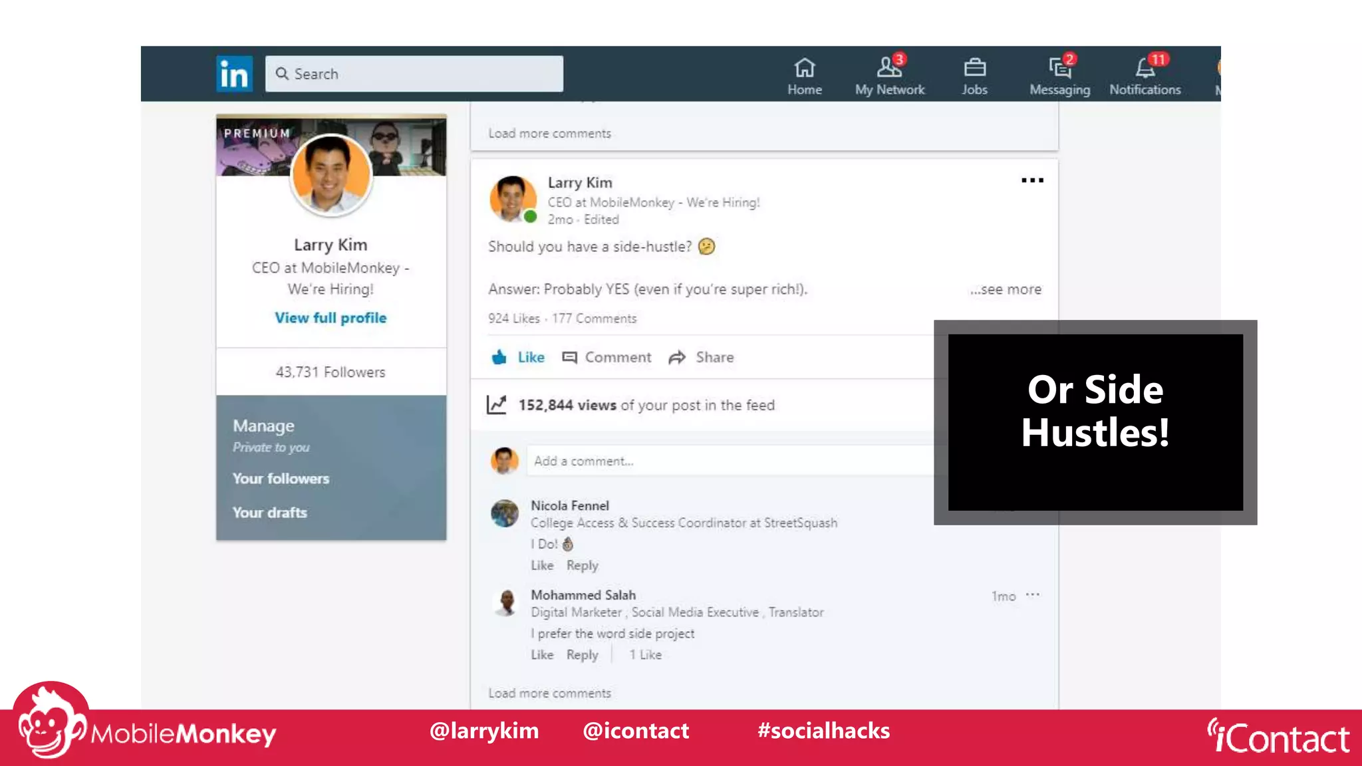Click Mohammed Salah's avatar
This screenshot has width=1362, height=766.
coord(506,602)
